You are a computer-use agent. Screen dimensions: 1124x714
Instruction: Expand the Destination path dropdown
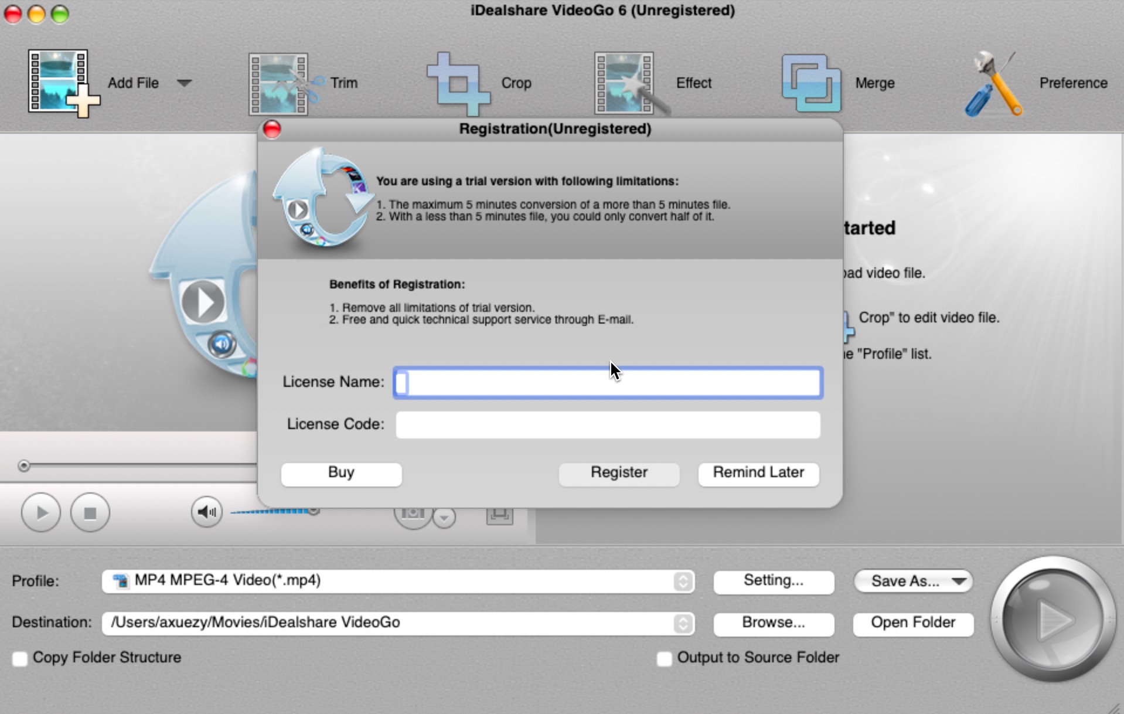coord(682,623)
